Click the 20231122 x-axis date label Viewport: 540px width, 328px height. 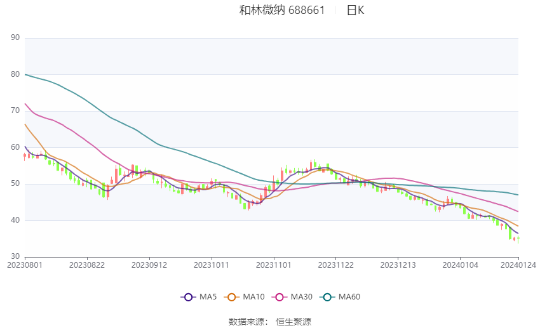(x=336, y=265)
